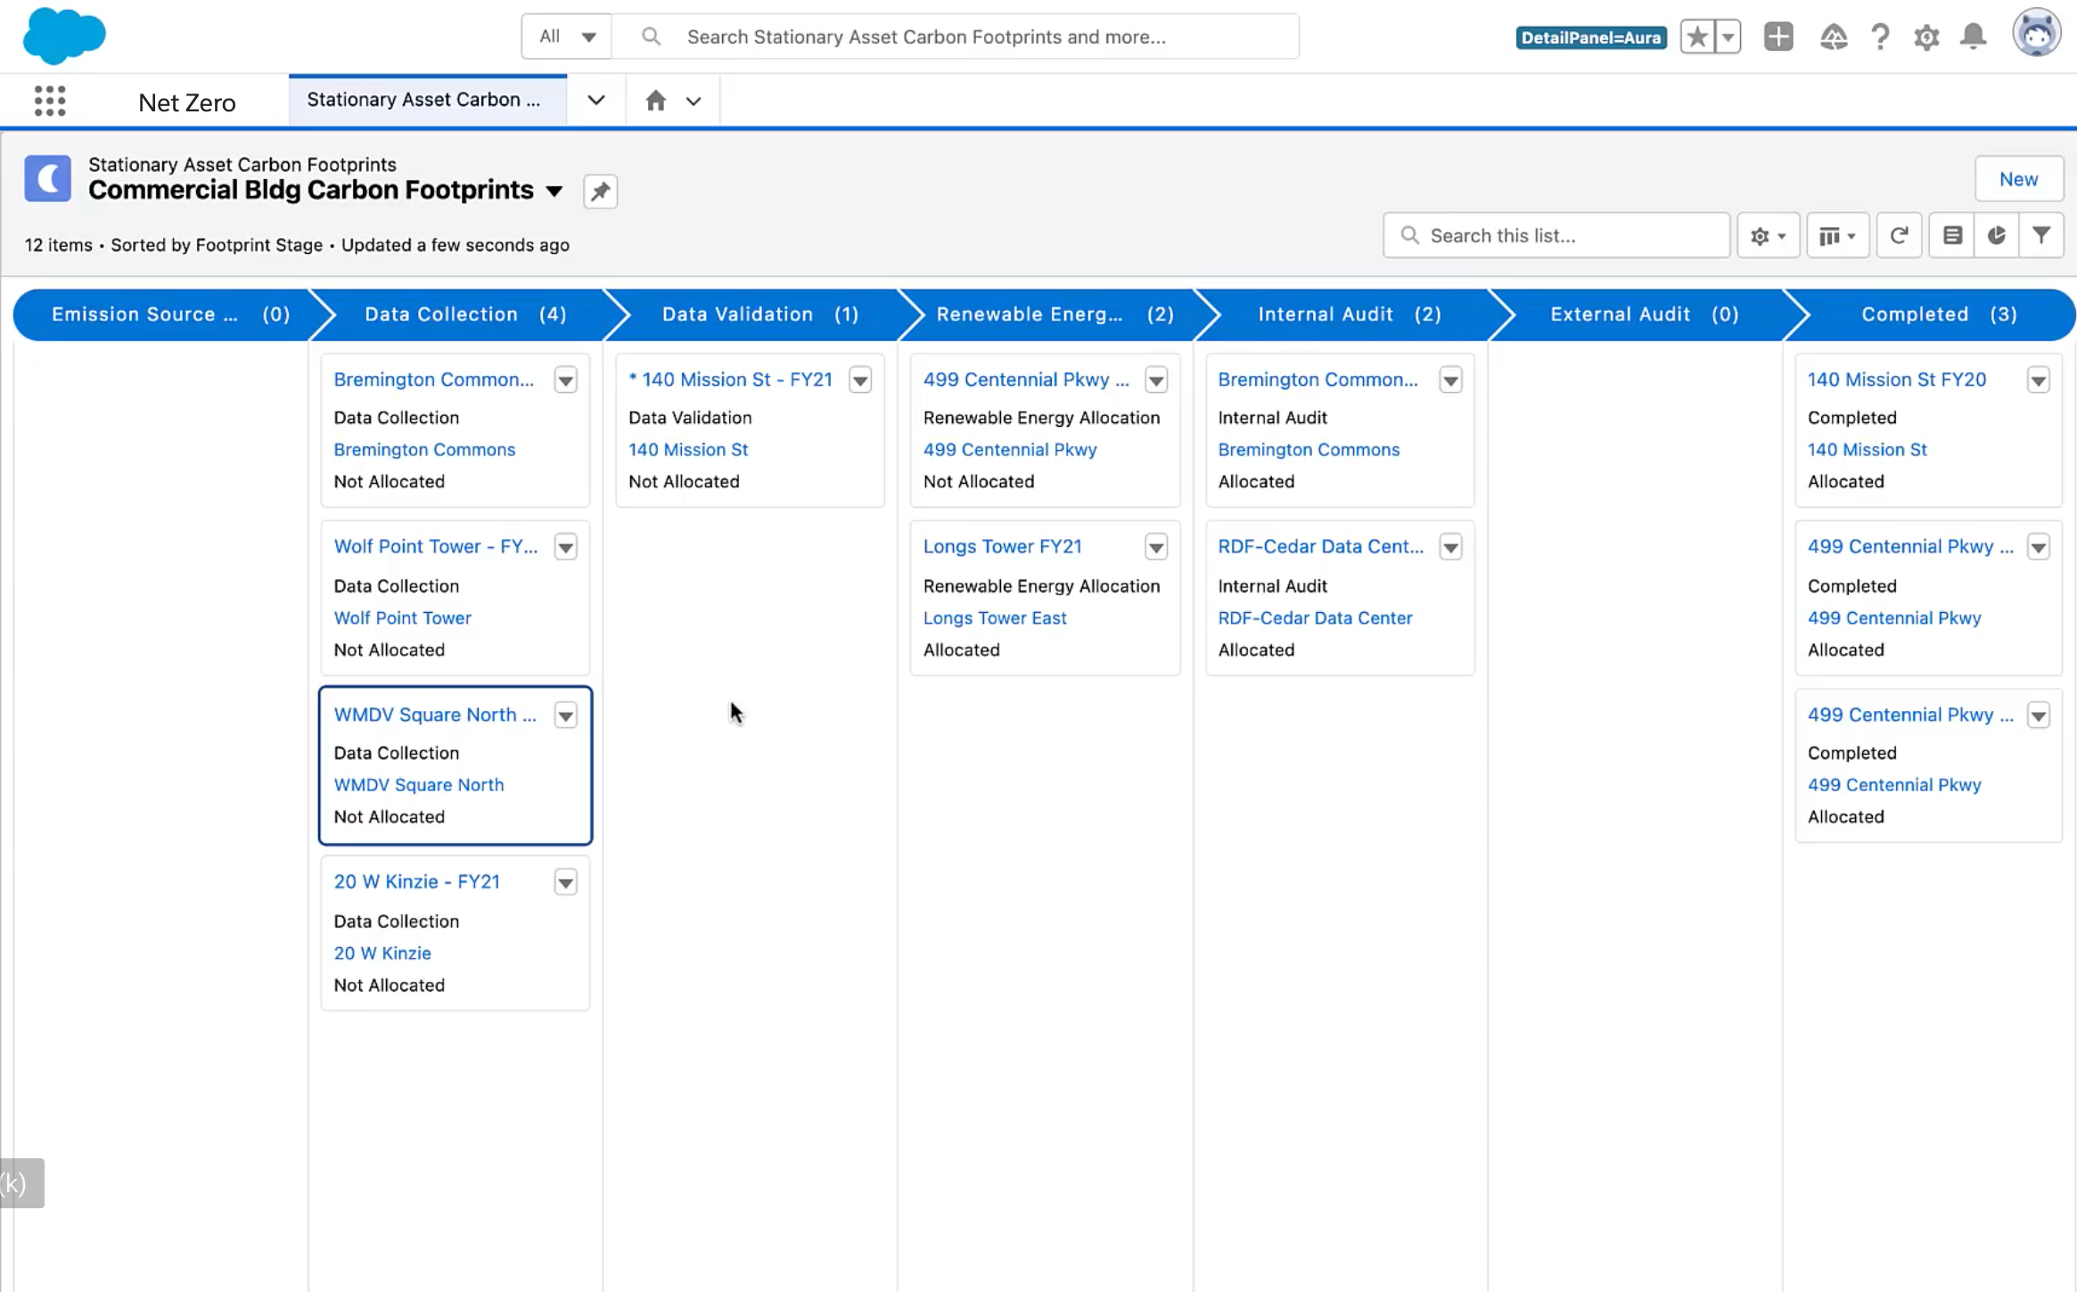This screenshot has width=2077, height=1292.
Task: Select the Data Validation stage header
Action: 759,315
